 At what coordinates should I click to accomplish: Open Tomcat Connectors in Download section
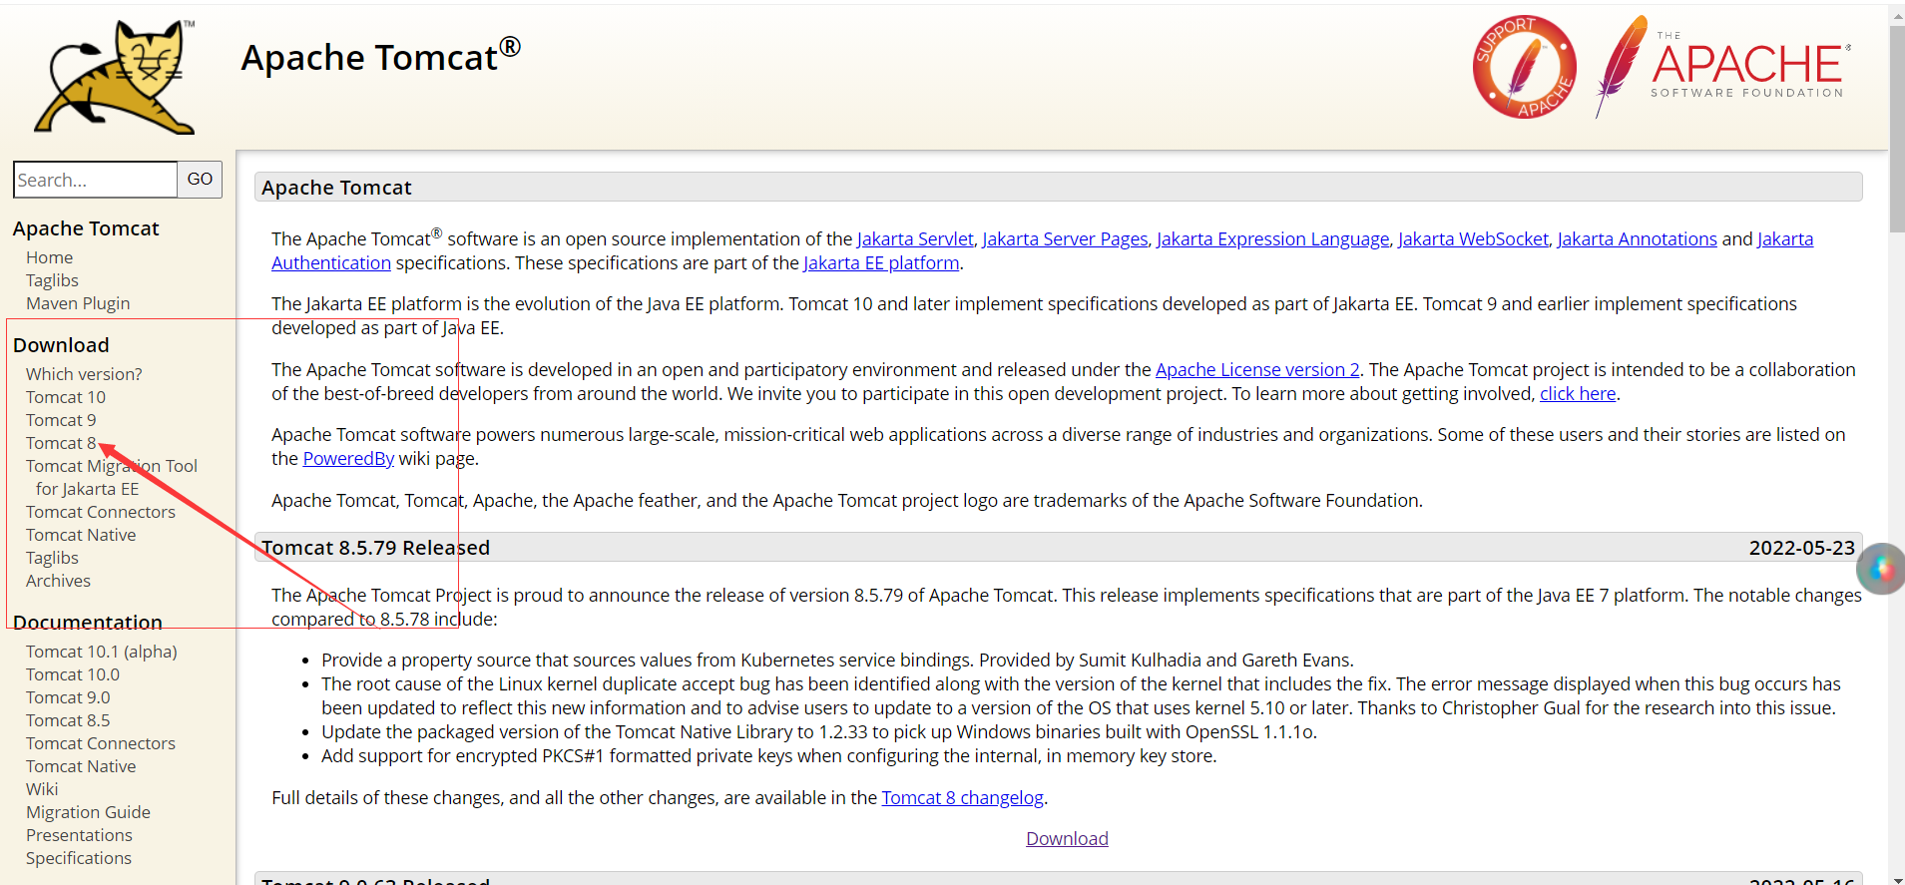[101, 512]
